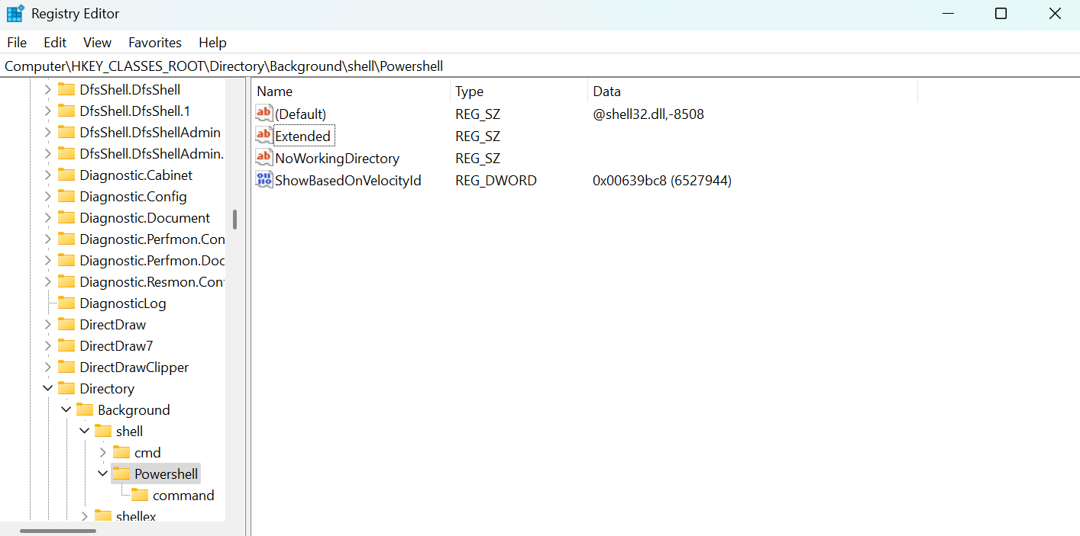Image resolution: width=1080 pixels, height=536 pixels.
Task: Click the Registry Editor title bar icon
Action: 15,13
